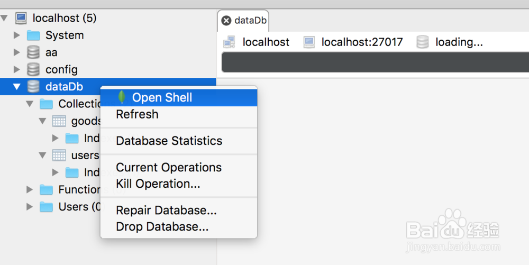Expand the aa database node

click(17, 52)
